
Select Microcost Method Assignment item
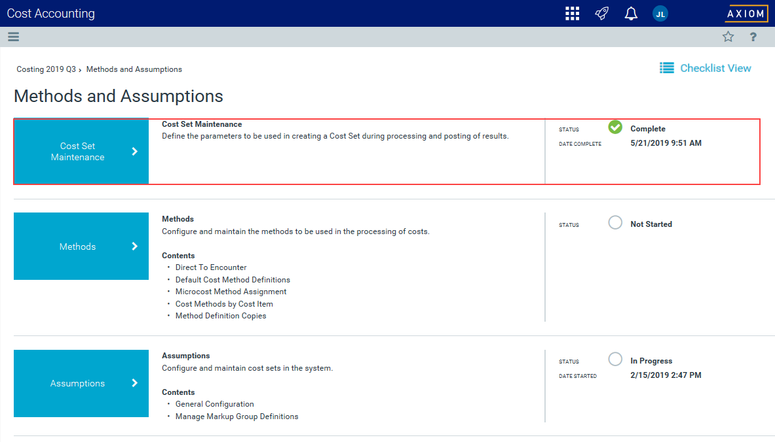point(231,292)
